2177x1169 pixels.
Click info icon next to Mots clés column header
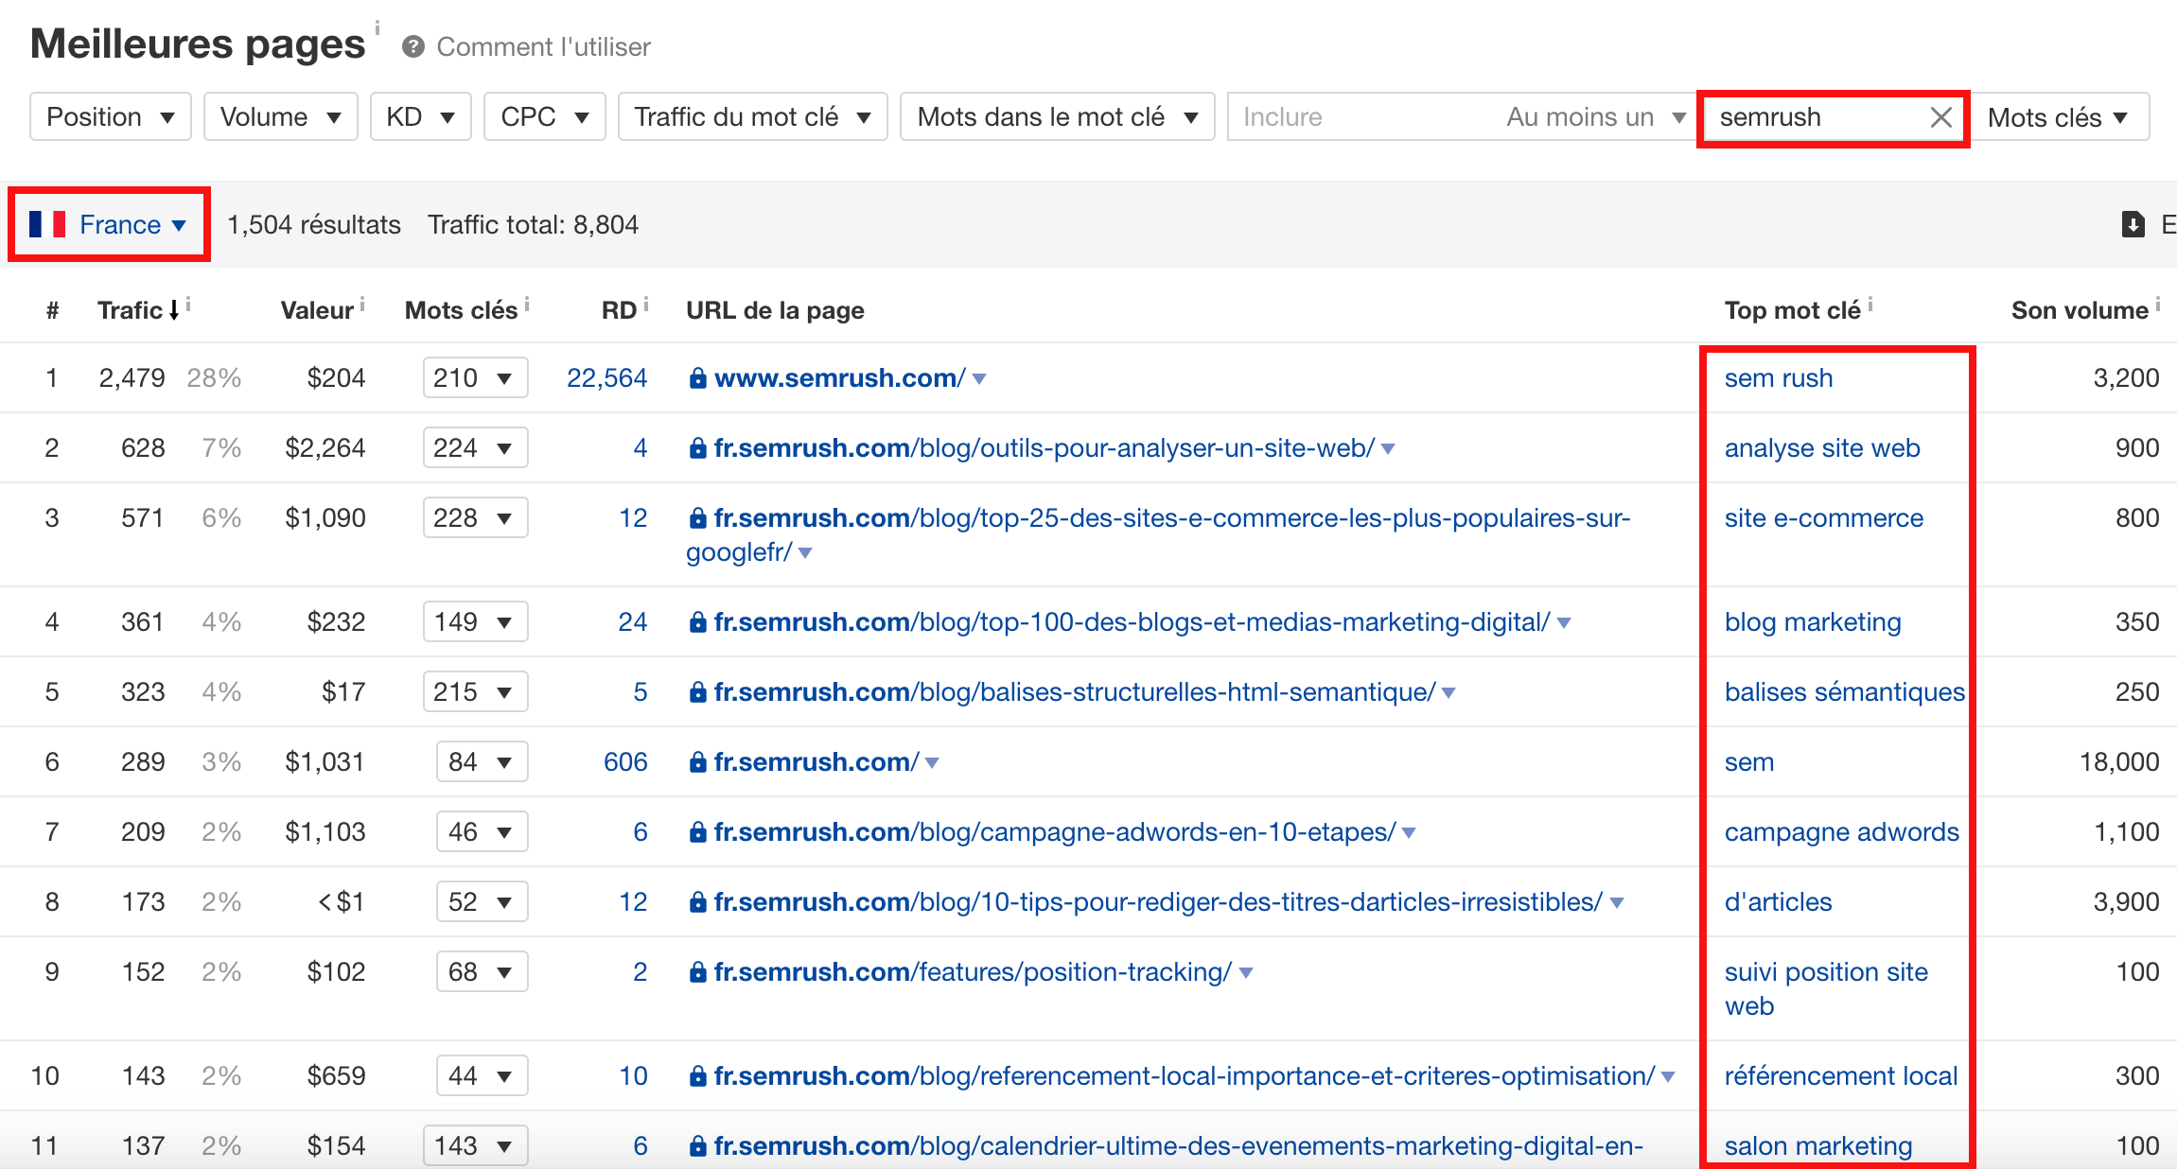(526, 304)
